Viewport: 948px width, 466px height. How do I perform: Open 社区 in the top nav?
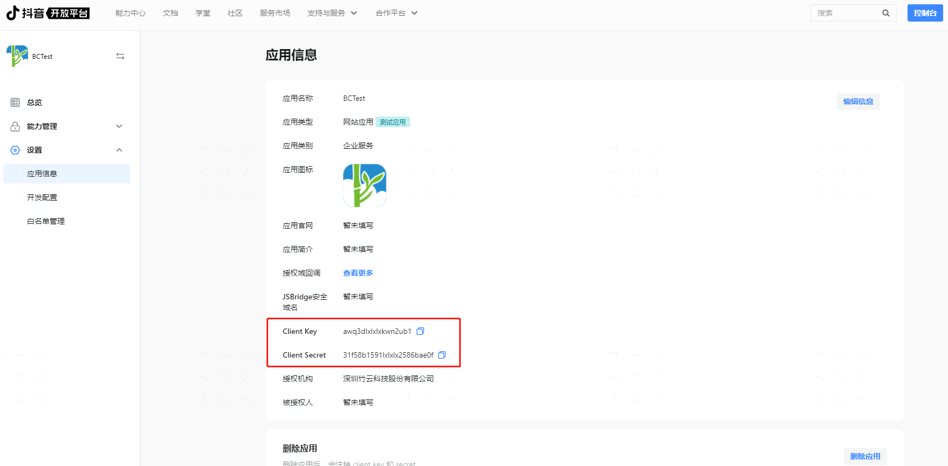point(235,13)
